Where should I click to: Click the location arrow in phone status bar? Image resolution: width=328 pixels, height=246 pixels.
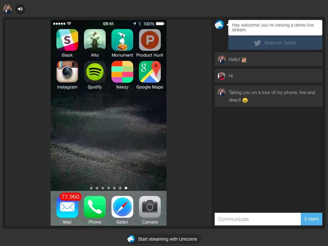[x=135, y=24]
